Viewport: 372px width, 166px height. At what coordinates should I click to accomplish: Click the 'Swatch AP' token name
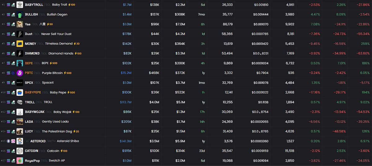[x=57, y=160]
